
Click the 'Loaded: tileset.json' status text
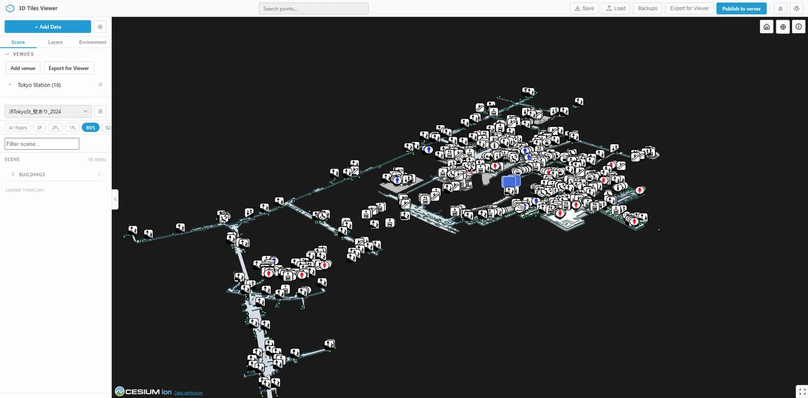click(25, 190)
